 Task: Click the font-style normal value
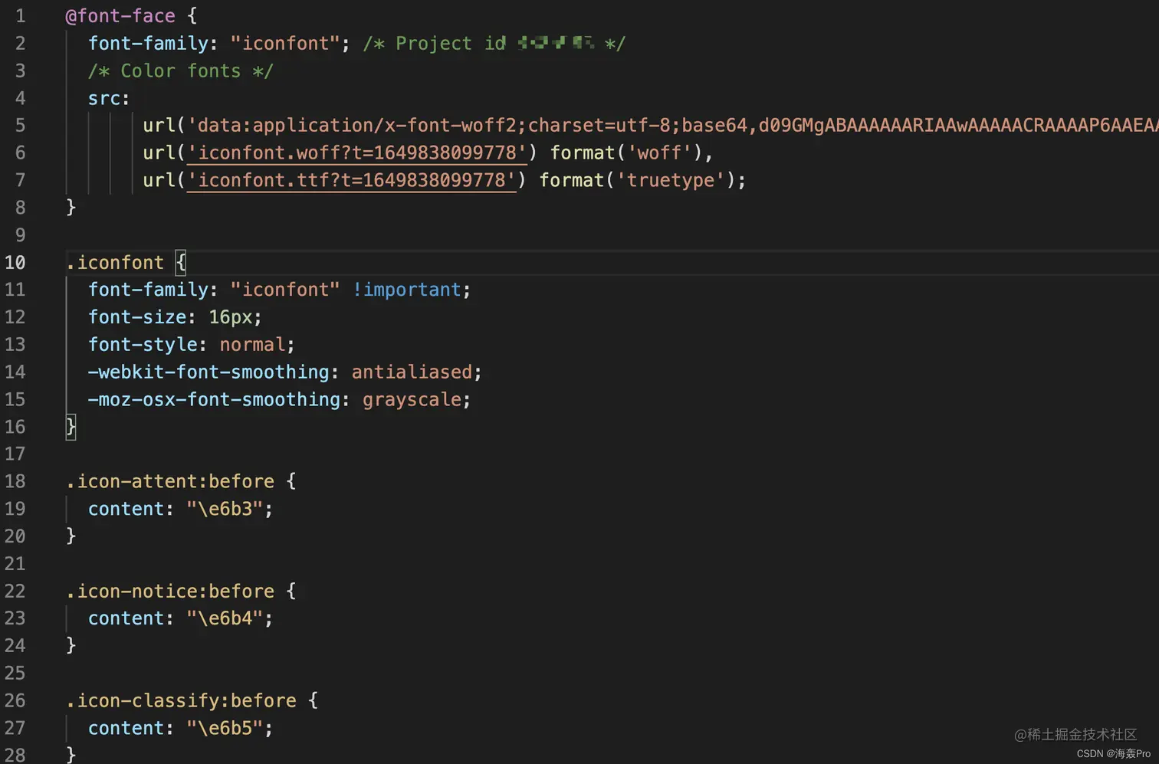252,345
